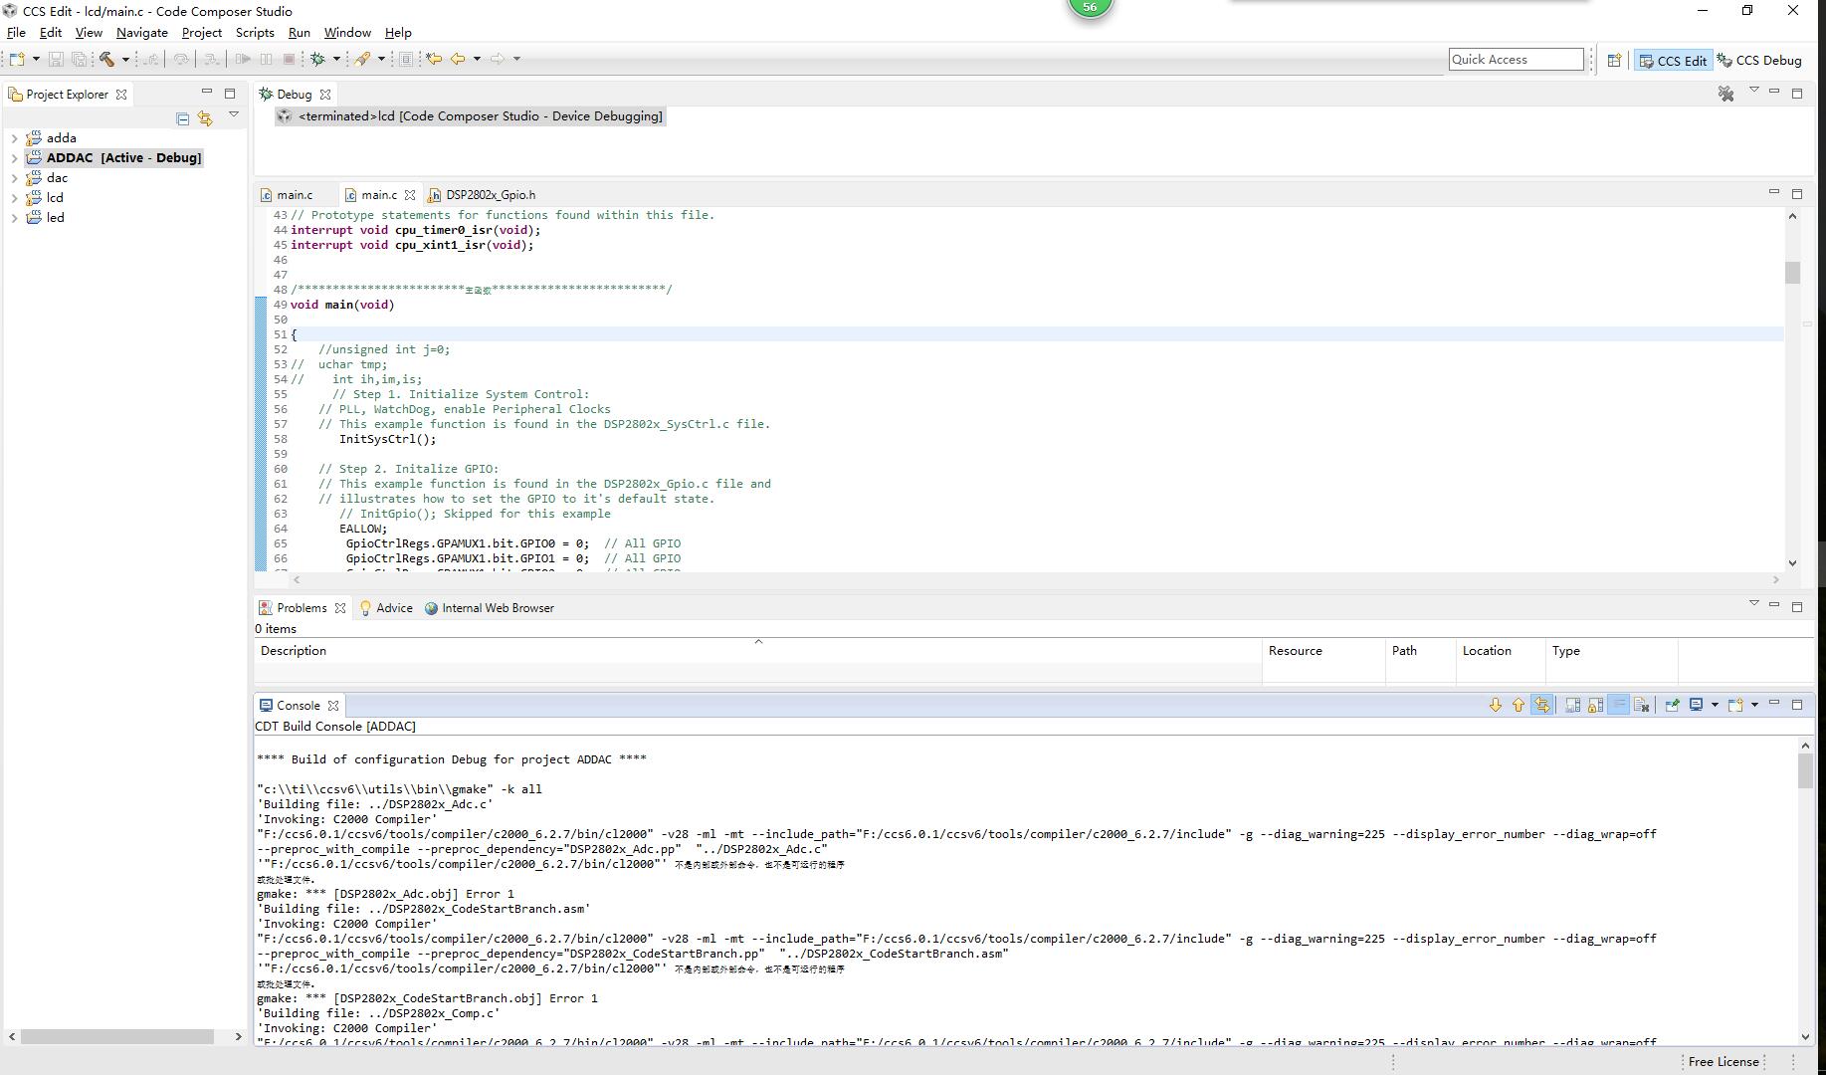Image resolution: width=1826 pixels, height=1075 pixels.
Task: Click the Suspend pause button in toolbar
Action: coord(266,59)
